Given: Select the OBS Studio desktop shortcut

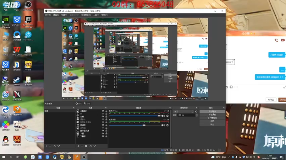Looking at the screenshot, I should [28, 6].
